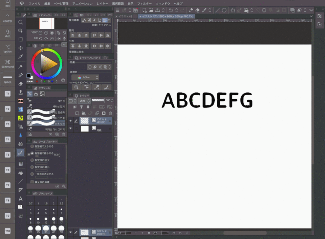Screen dimensions: 325x239
Task: Open the 編集 menu
Action: pos(47,3)
